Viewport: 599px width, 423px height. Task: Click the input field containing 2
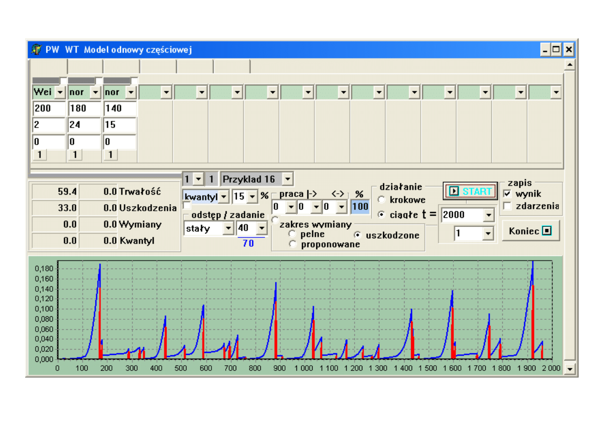coord(49,125)
